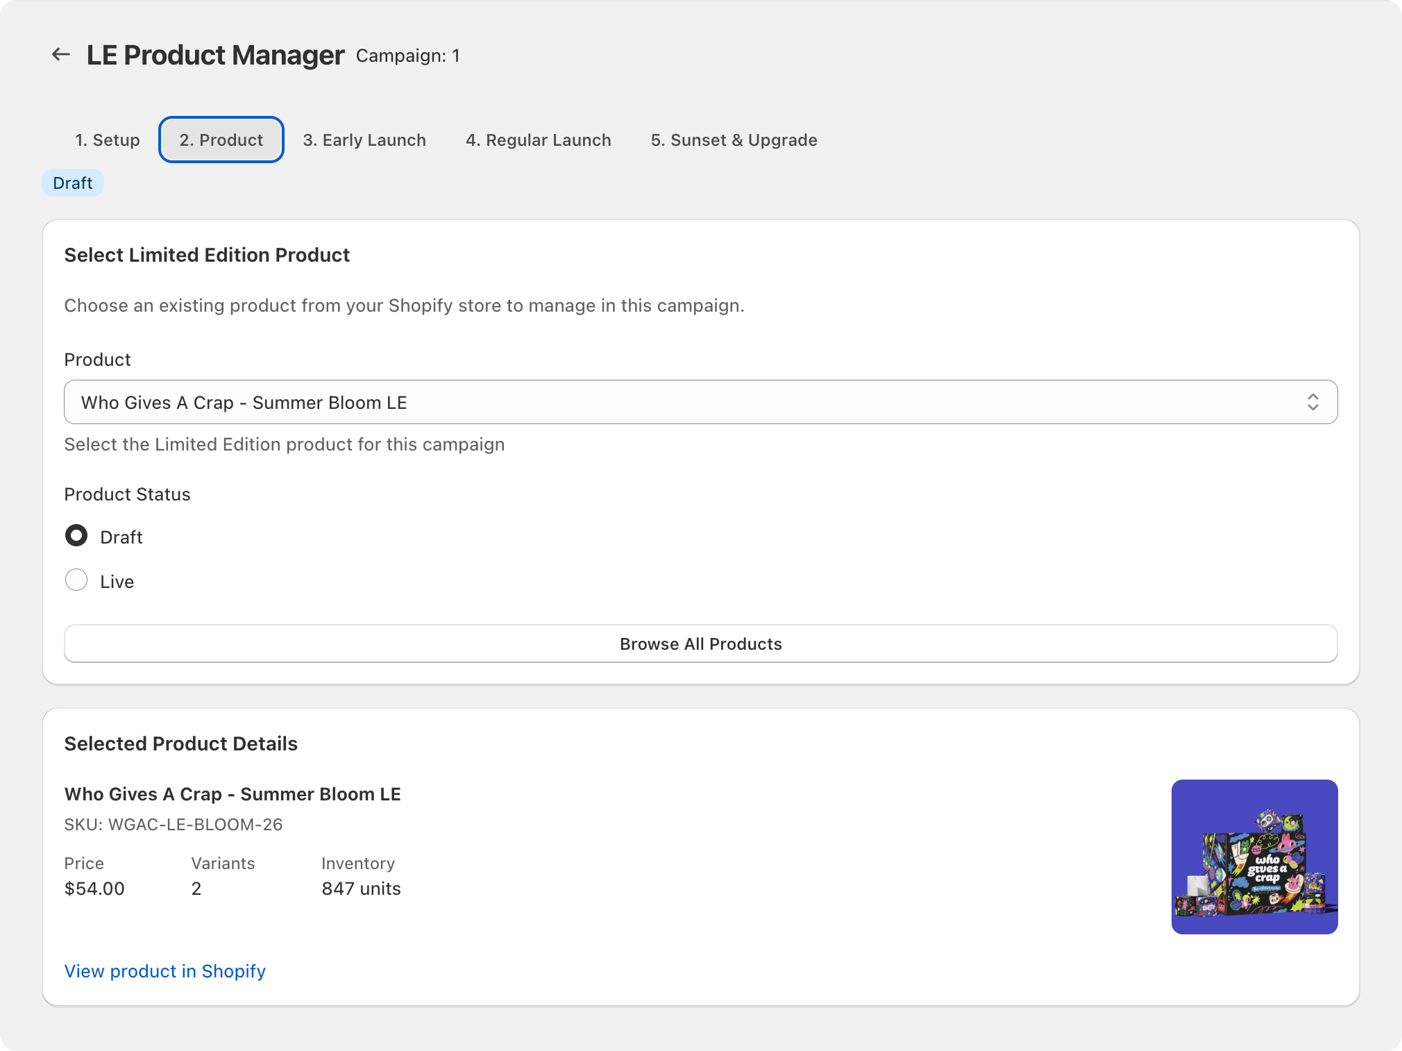Click the Draft status badge
Screen dimensions: 1402x1051
click(72, 183)
